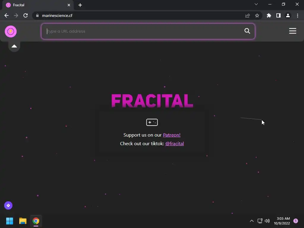This screenshot has width=304, height=228.
Task: Open network status tray icon
Action: 260,221
